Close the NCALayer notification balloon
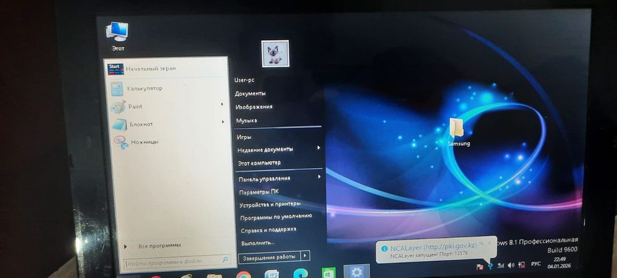This screenshot has height=278, width=617. coord(489,243)
